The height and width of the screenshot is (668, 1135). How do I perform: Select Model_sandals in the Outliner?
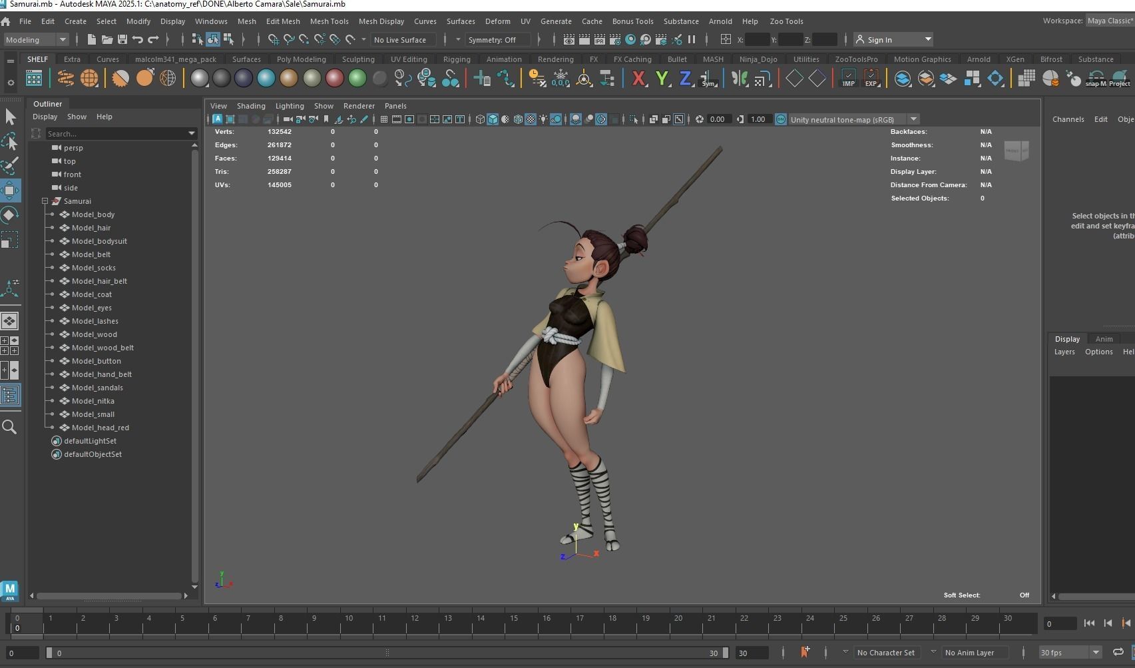coord(97,388)
